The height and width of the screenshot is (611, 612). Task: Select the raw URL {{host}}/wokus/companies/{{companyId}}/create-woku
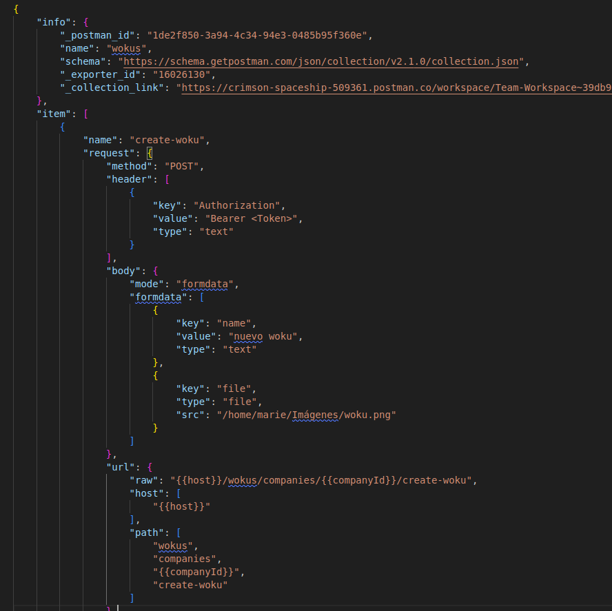(321, 480)
